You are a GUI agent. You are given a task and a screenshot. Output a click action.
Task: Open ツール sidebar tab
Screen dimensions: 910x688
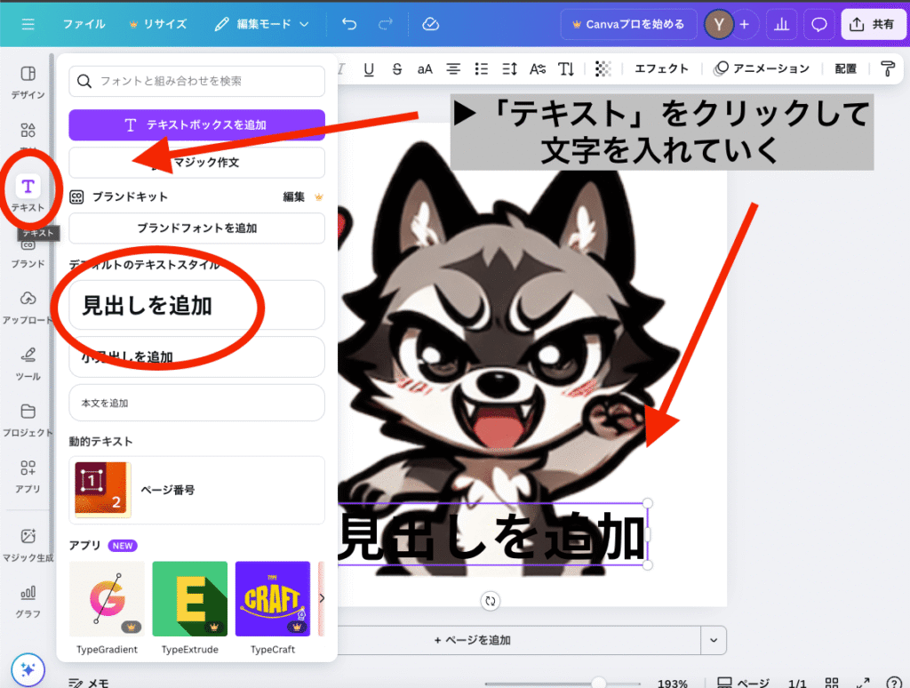pyautogui.click(x=28, y=364)
